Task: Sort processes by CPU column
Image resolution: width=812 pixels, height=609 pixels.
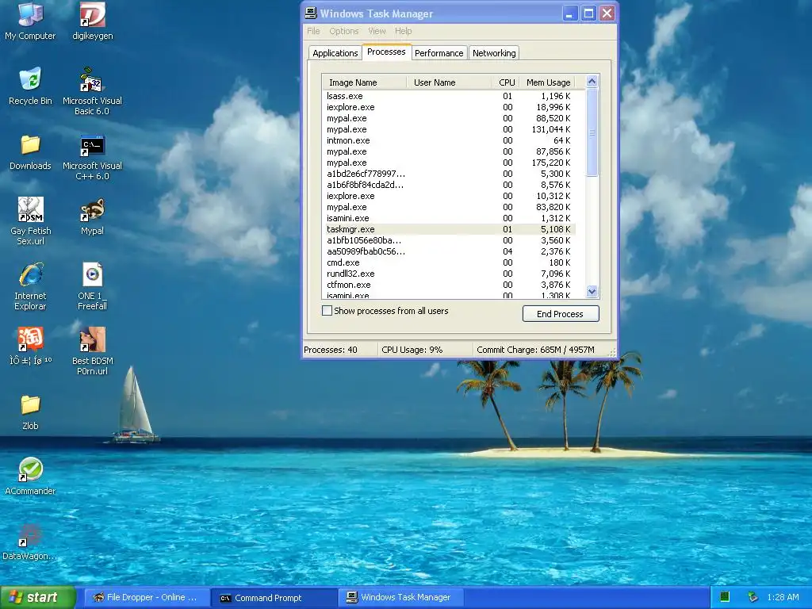Action: (x=505, y=82)
